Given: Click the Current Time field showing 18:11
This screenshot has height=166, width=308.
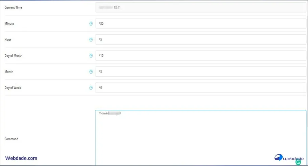Looking at the screenshot, I should pos(200,7).
